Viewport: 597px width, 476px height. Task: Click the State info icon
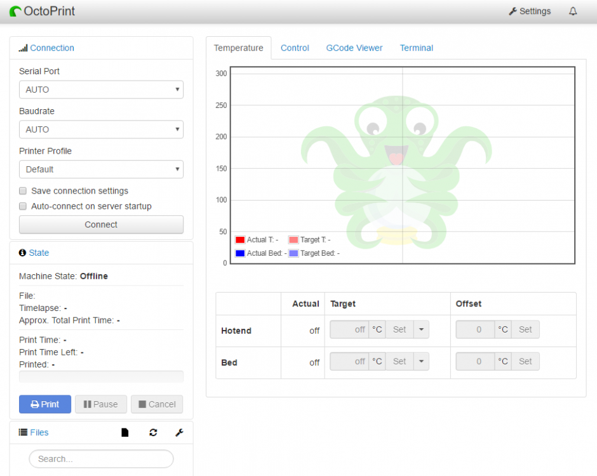coord(22,253)
